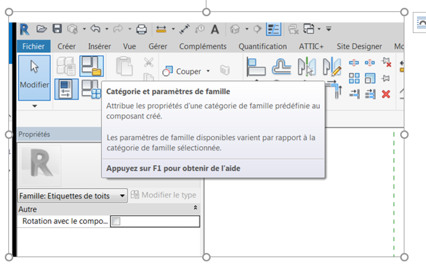Expand the Couper dropdown arrow
426x280 pixels.
208,71
